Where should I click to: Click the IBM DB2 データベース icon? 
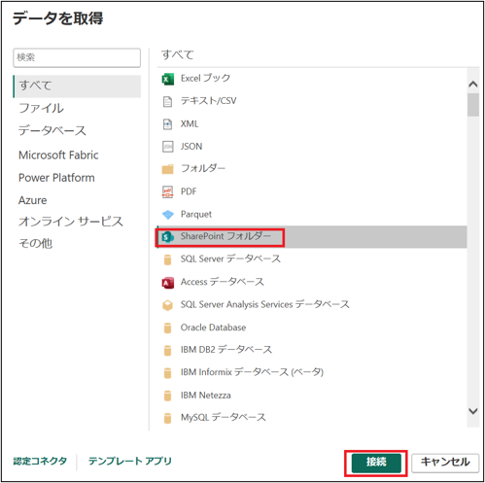click(x=167, y=350)
